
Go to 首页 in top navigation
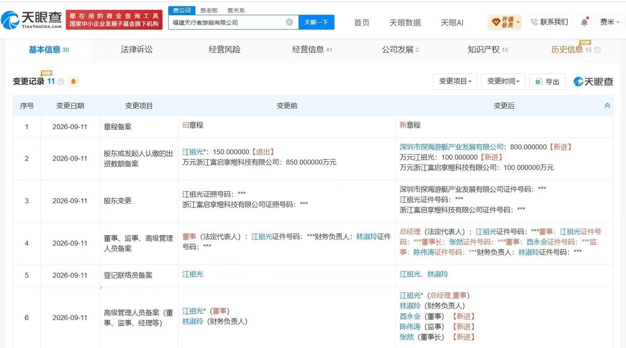click(362, 23)
